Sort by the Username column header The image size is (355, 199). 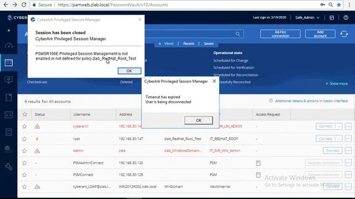coord(82,114)
